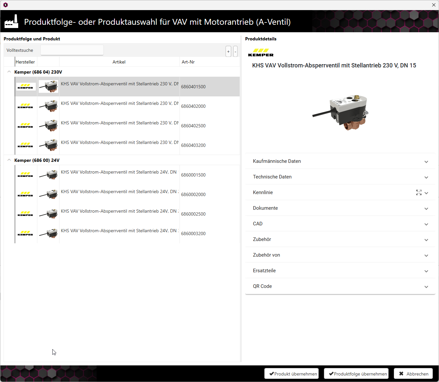439x382 pixels.
Task: Select article number 6860002500
Action: [x=193, y=214]
